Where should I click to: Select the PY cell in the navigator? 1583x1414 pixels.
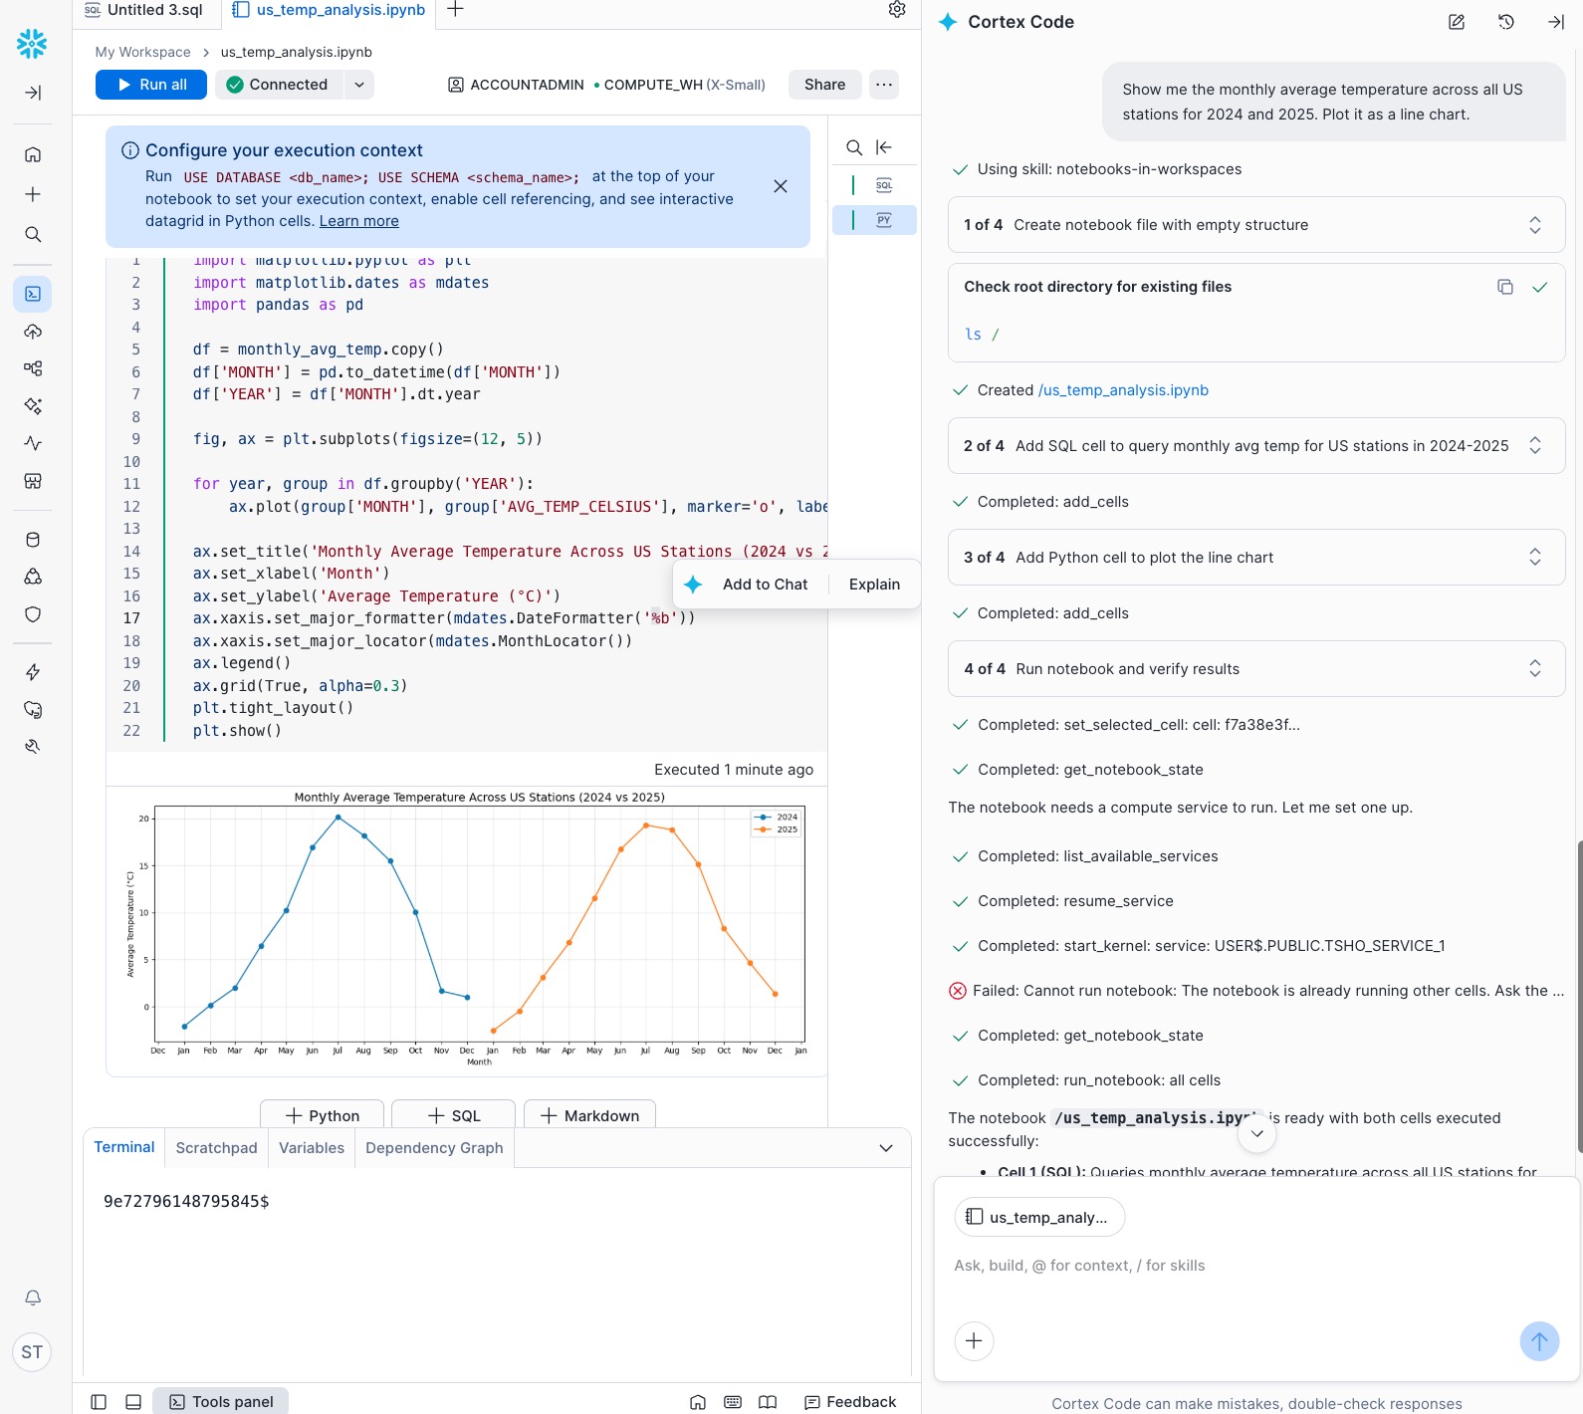tap(883, 220)
